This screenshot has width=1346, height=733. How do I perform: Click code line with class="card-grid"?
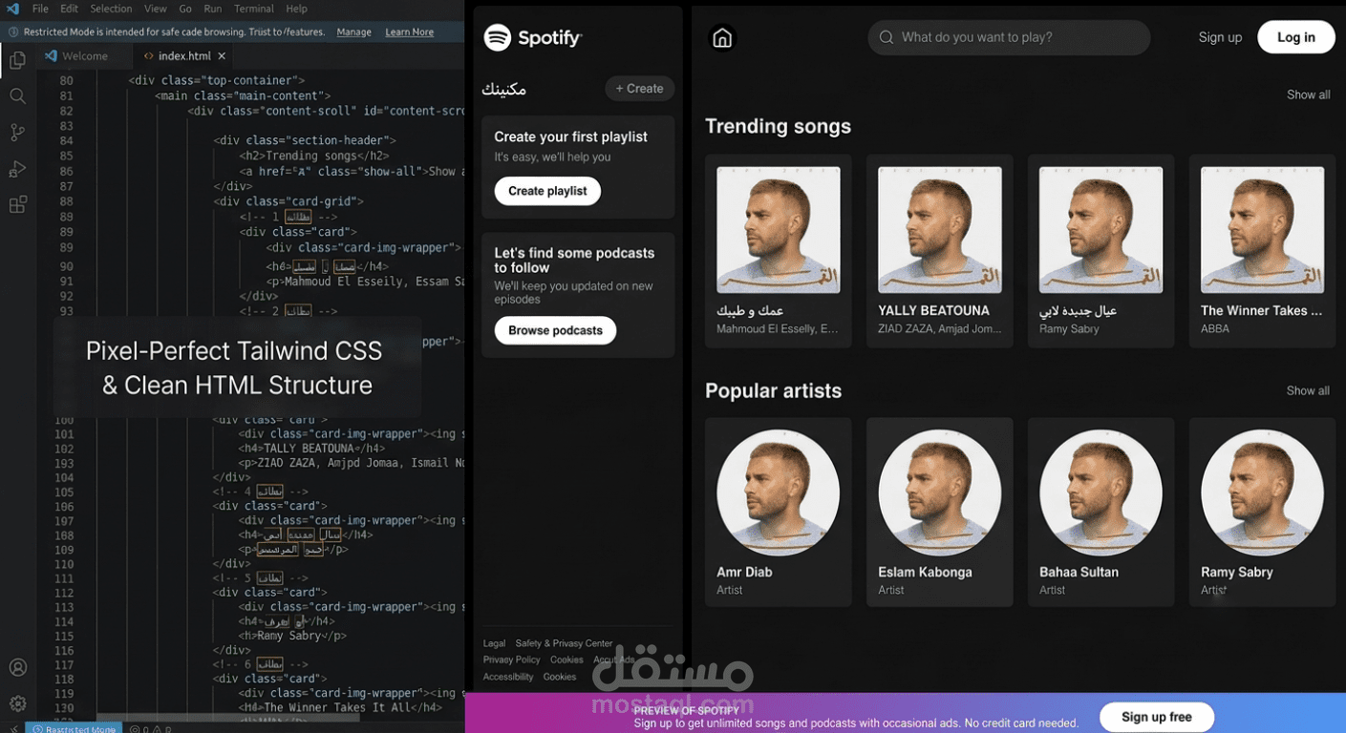pos(288,201)
